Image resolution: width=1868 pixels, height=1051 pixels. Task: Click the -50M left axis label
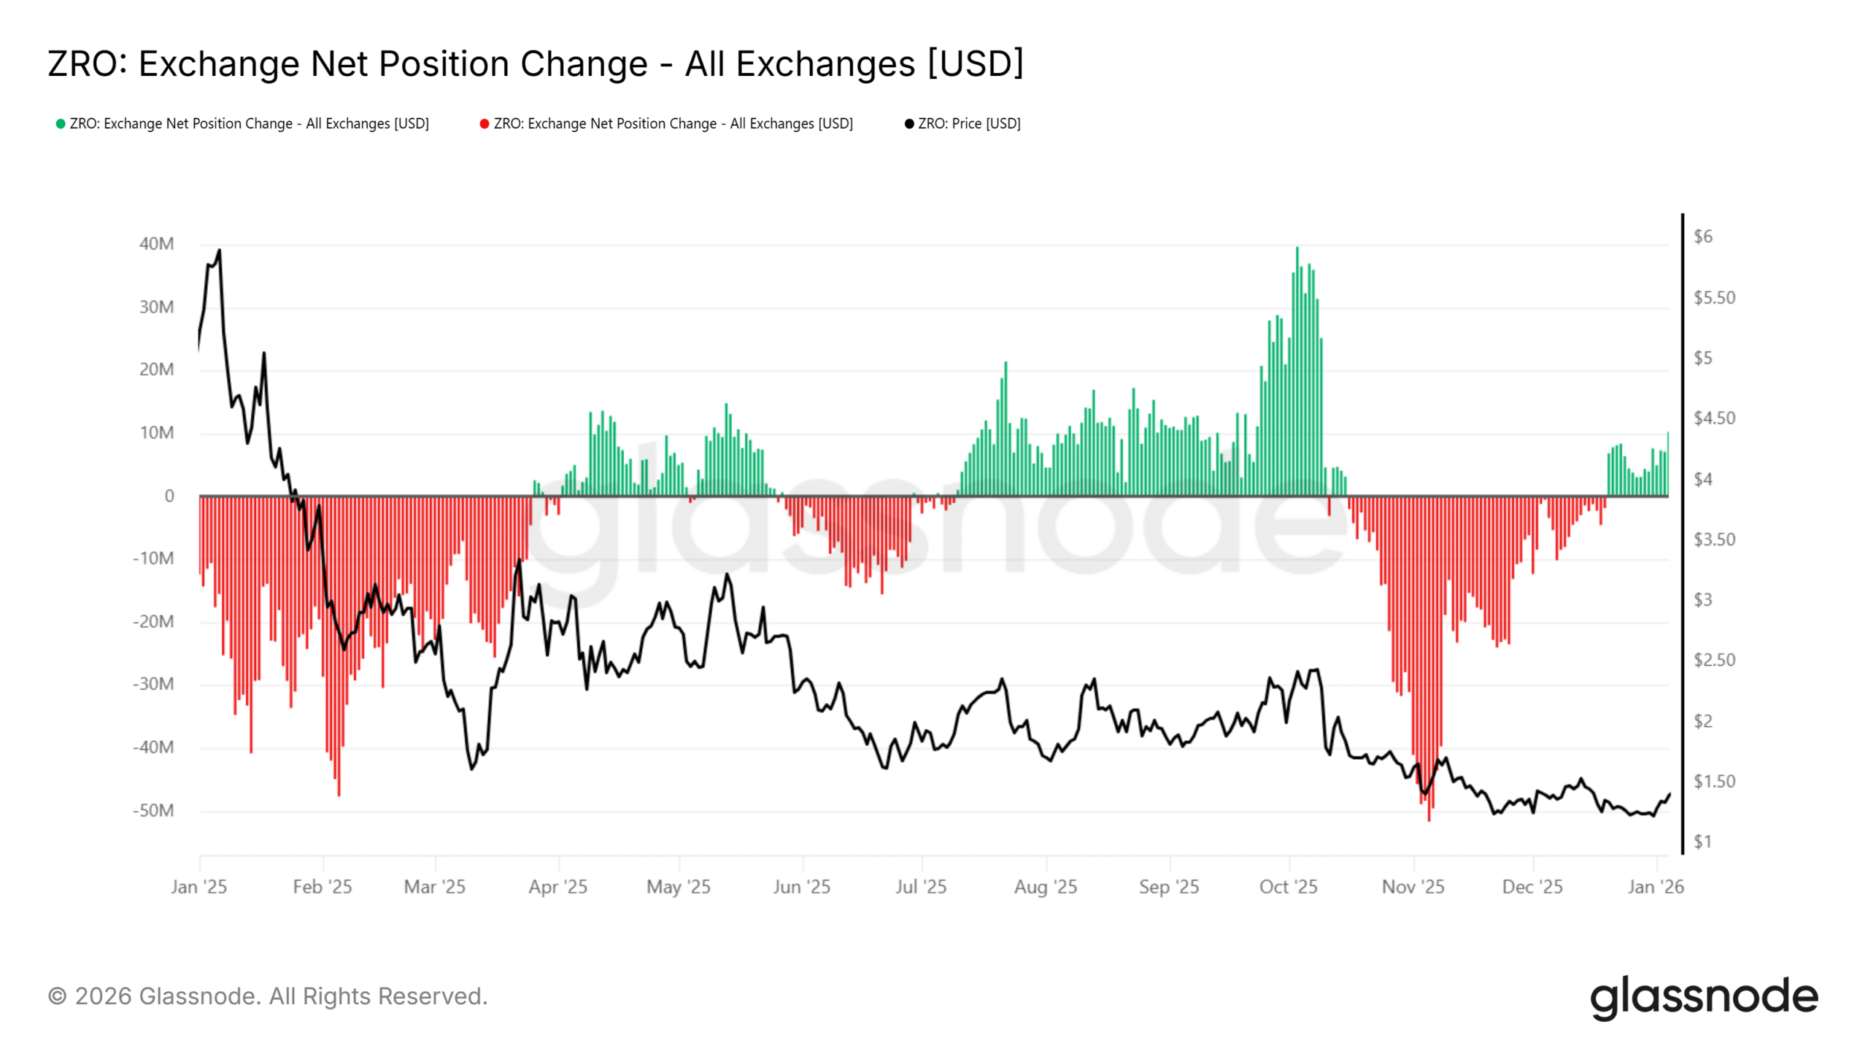pyautogui.click(x=153, y=811)
